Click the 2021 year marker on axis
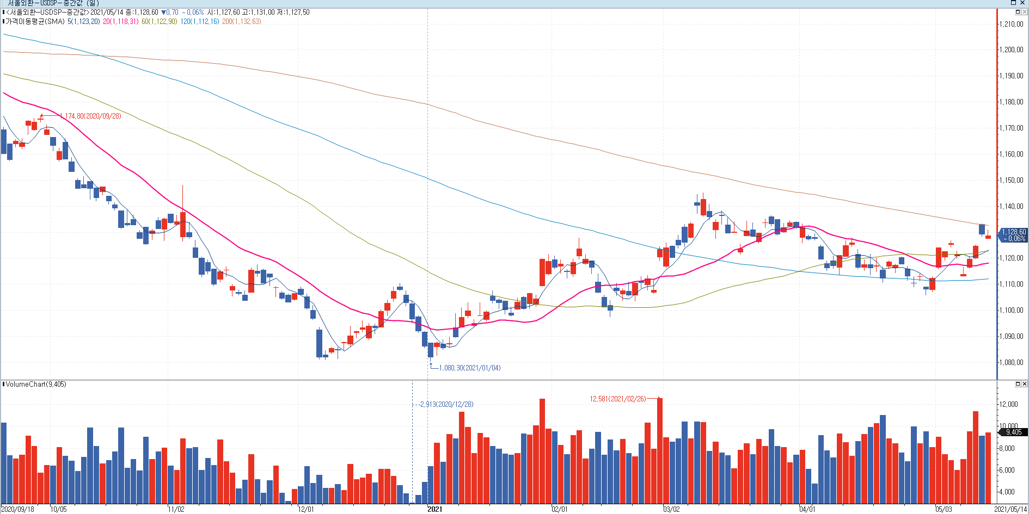This screenshot has height=514, width=1029. [x=435, y=510]
